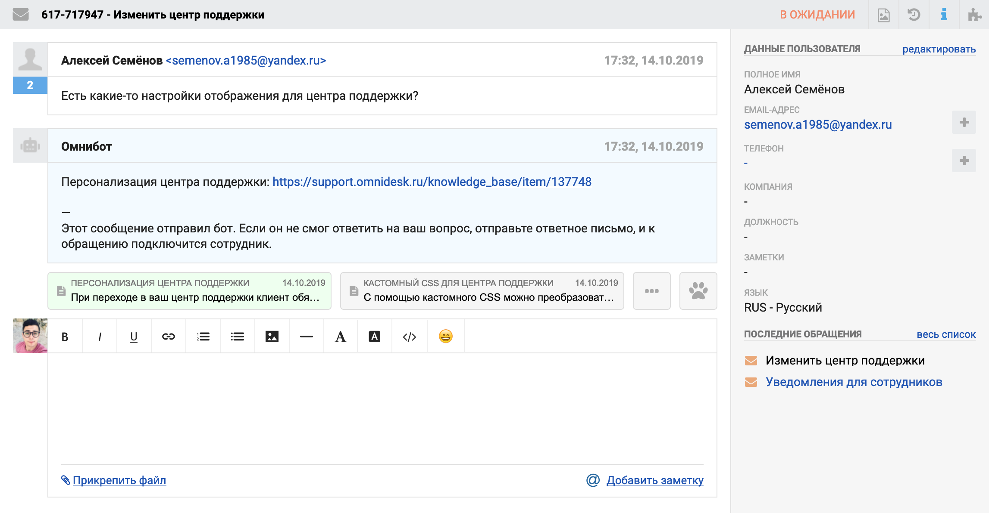Select the Кастомный CSS для центра поддержки card
This screenshot has height=513, width=989.
tap(482, 291)
